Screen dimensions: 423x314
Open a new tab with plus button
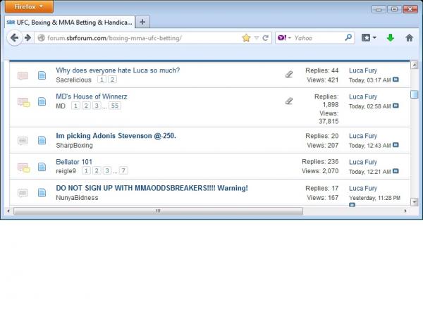coord(142,22)
